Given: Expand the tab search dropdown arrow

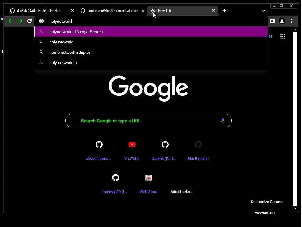Looking at the screenshot, I should (263, 11).
